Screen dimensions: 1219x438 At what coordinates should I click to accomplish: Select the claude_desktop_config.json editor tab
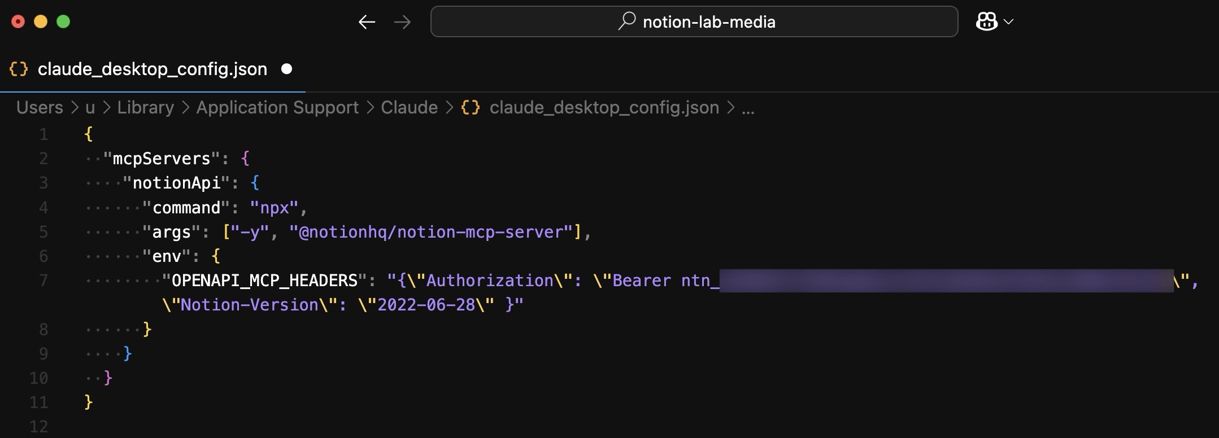tap(153, 69)
